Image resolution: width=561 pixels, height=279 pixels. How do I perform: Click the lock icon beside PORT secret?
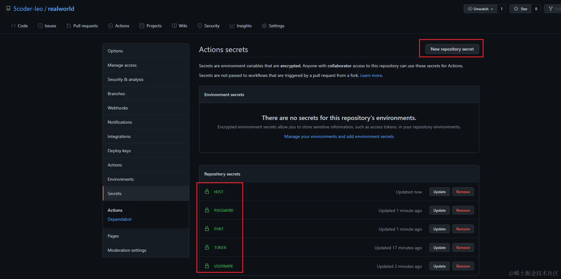tap(207, 229)
